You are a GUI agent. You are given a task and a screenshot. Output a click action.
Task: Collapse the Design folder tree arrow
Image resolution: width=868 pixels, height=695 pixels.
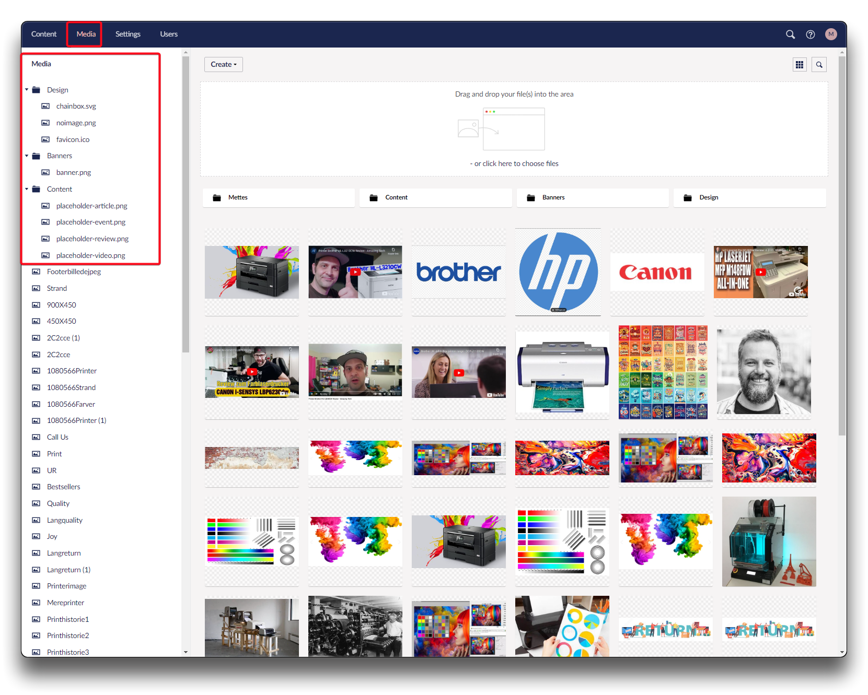point(27,90)
